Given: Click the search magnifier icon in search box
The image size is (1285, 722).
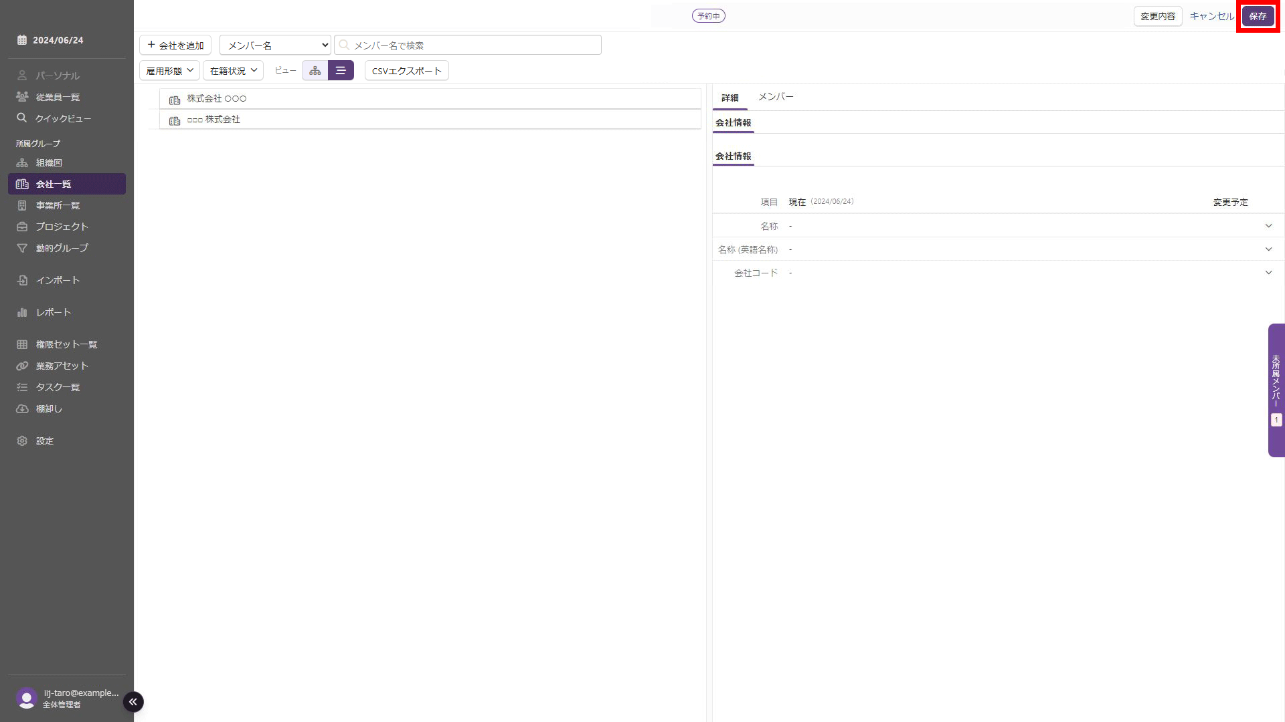Looking at the screenshot, I should (344, 45).
